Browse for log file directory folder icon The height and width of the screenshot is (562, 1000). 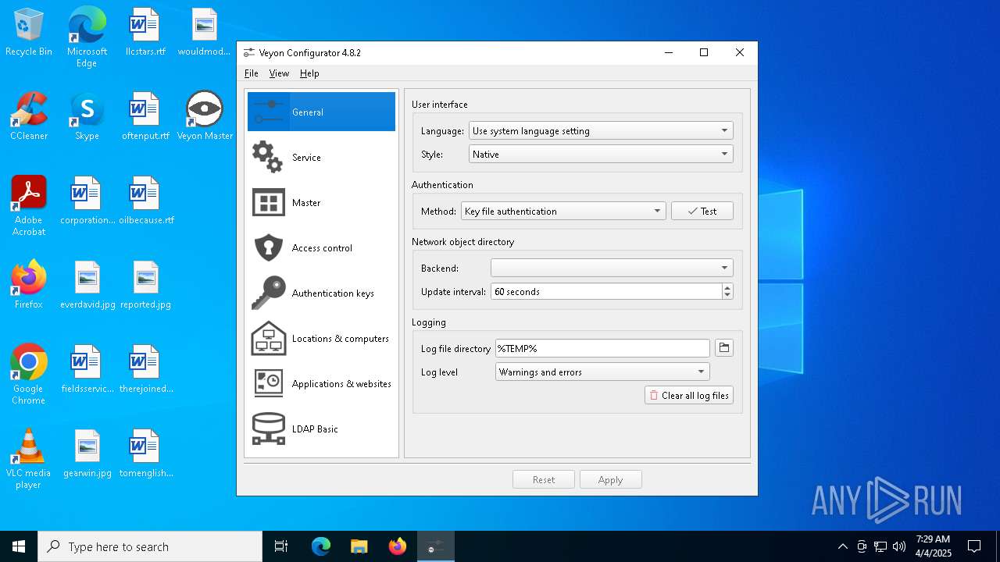724,348
